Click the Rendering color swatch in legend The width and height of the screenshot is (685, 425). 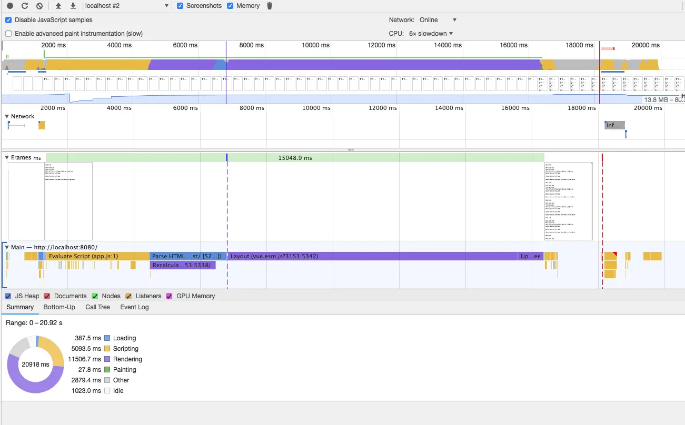click(107, 359)
